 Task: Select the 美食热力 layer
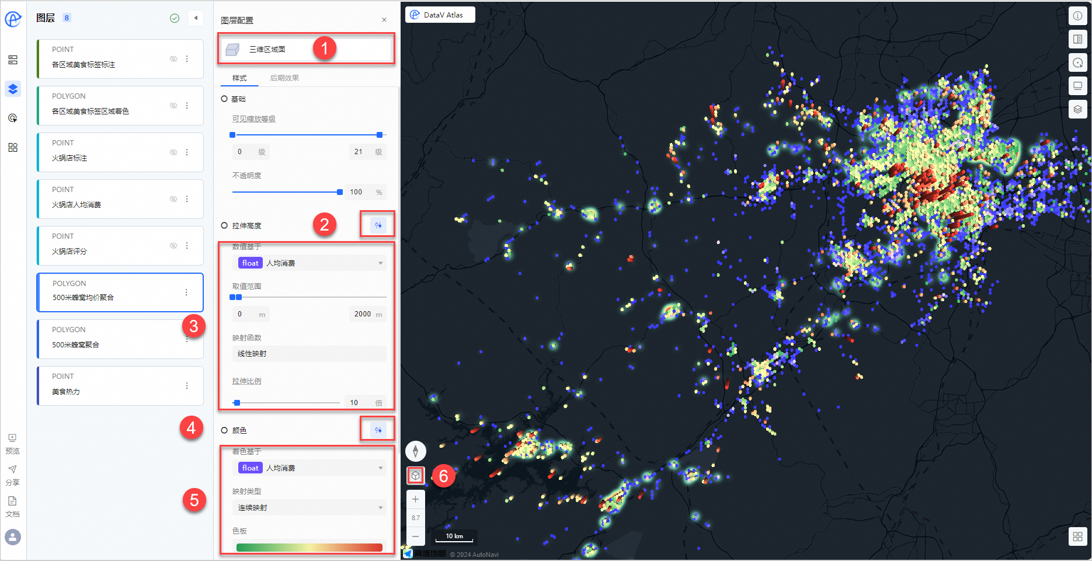click(x=120, y=386)
